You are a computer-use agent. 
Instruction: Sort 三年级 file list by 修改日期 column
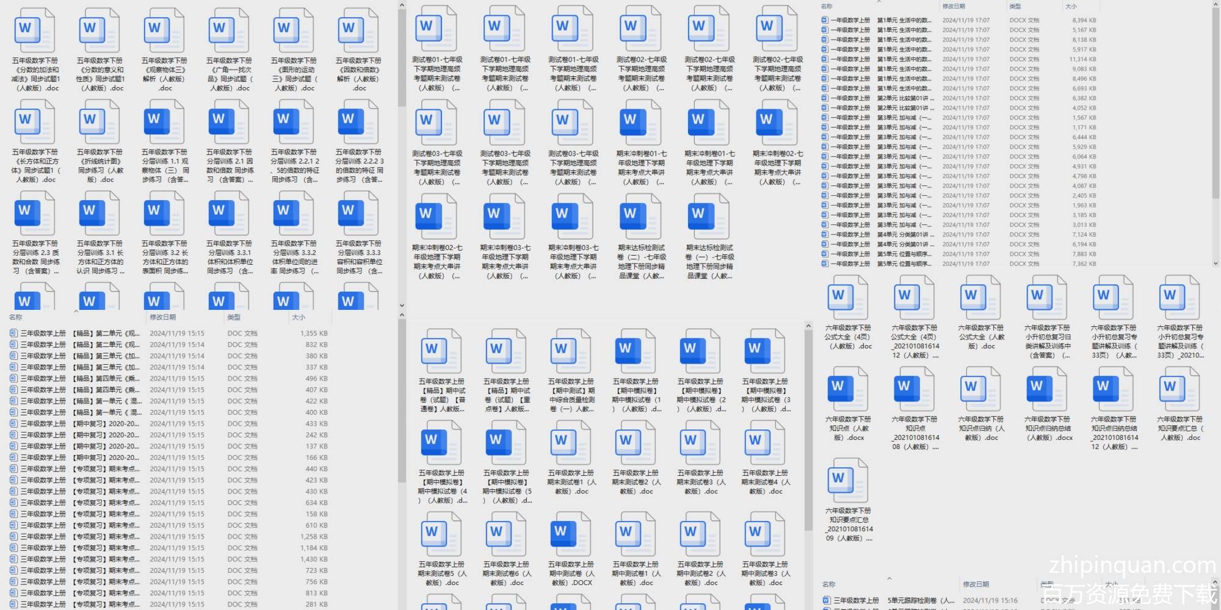163,317
